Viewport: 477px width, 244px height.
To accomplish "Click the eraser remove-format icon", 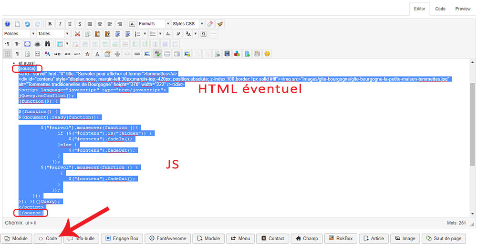I will pos(210,24).
